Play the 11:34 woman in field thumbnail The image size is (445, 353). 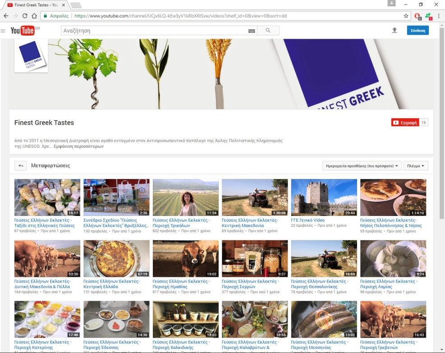coord(186,197)
